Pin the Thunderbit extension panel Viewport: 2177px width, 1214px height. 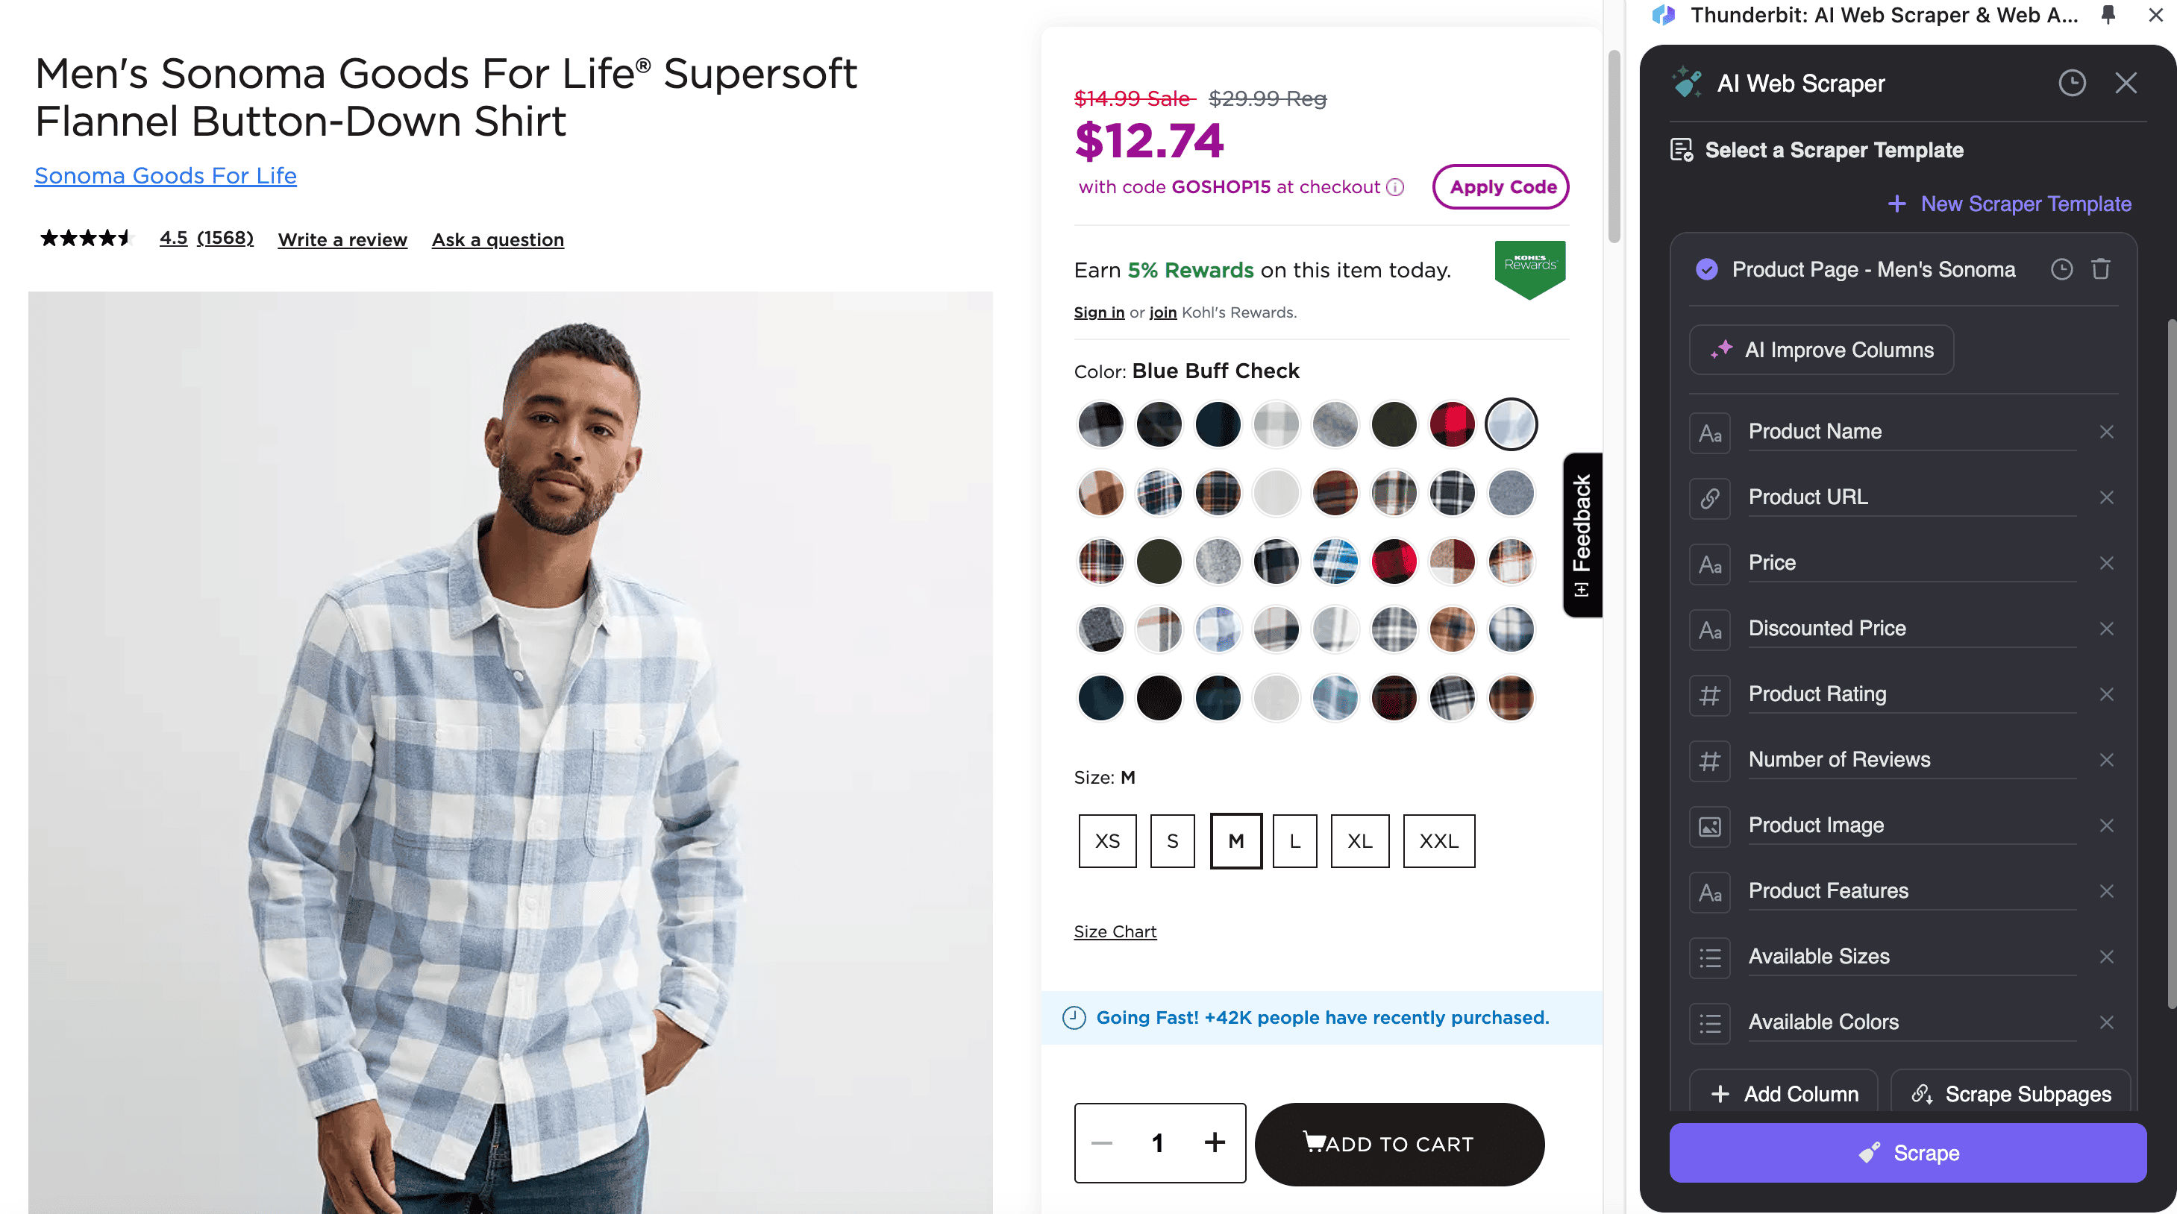click(2108, 14)
